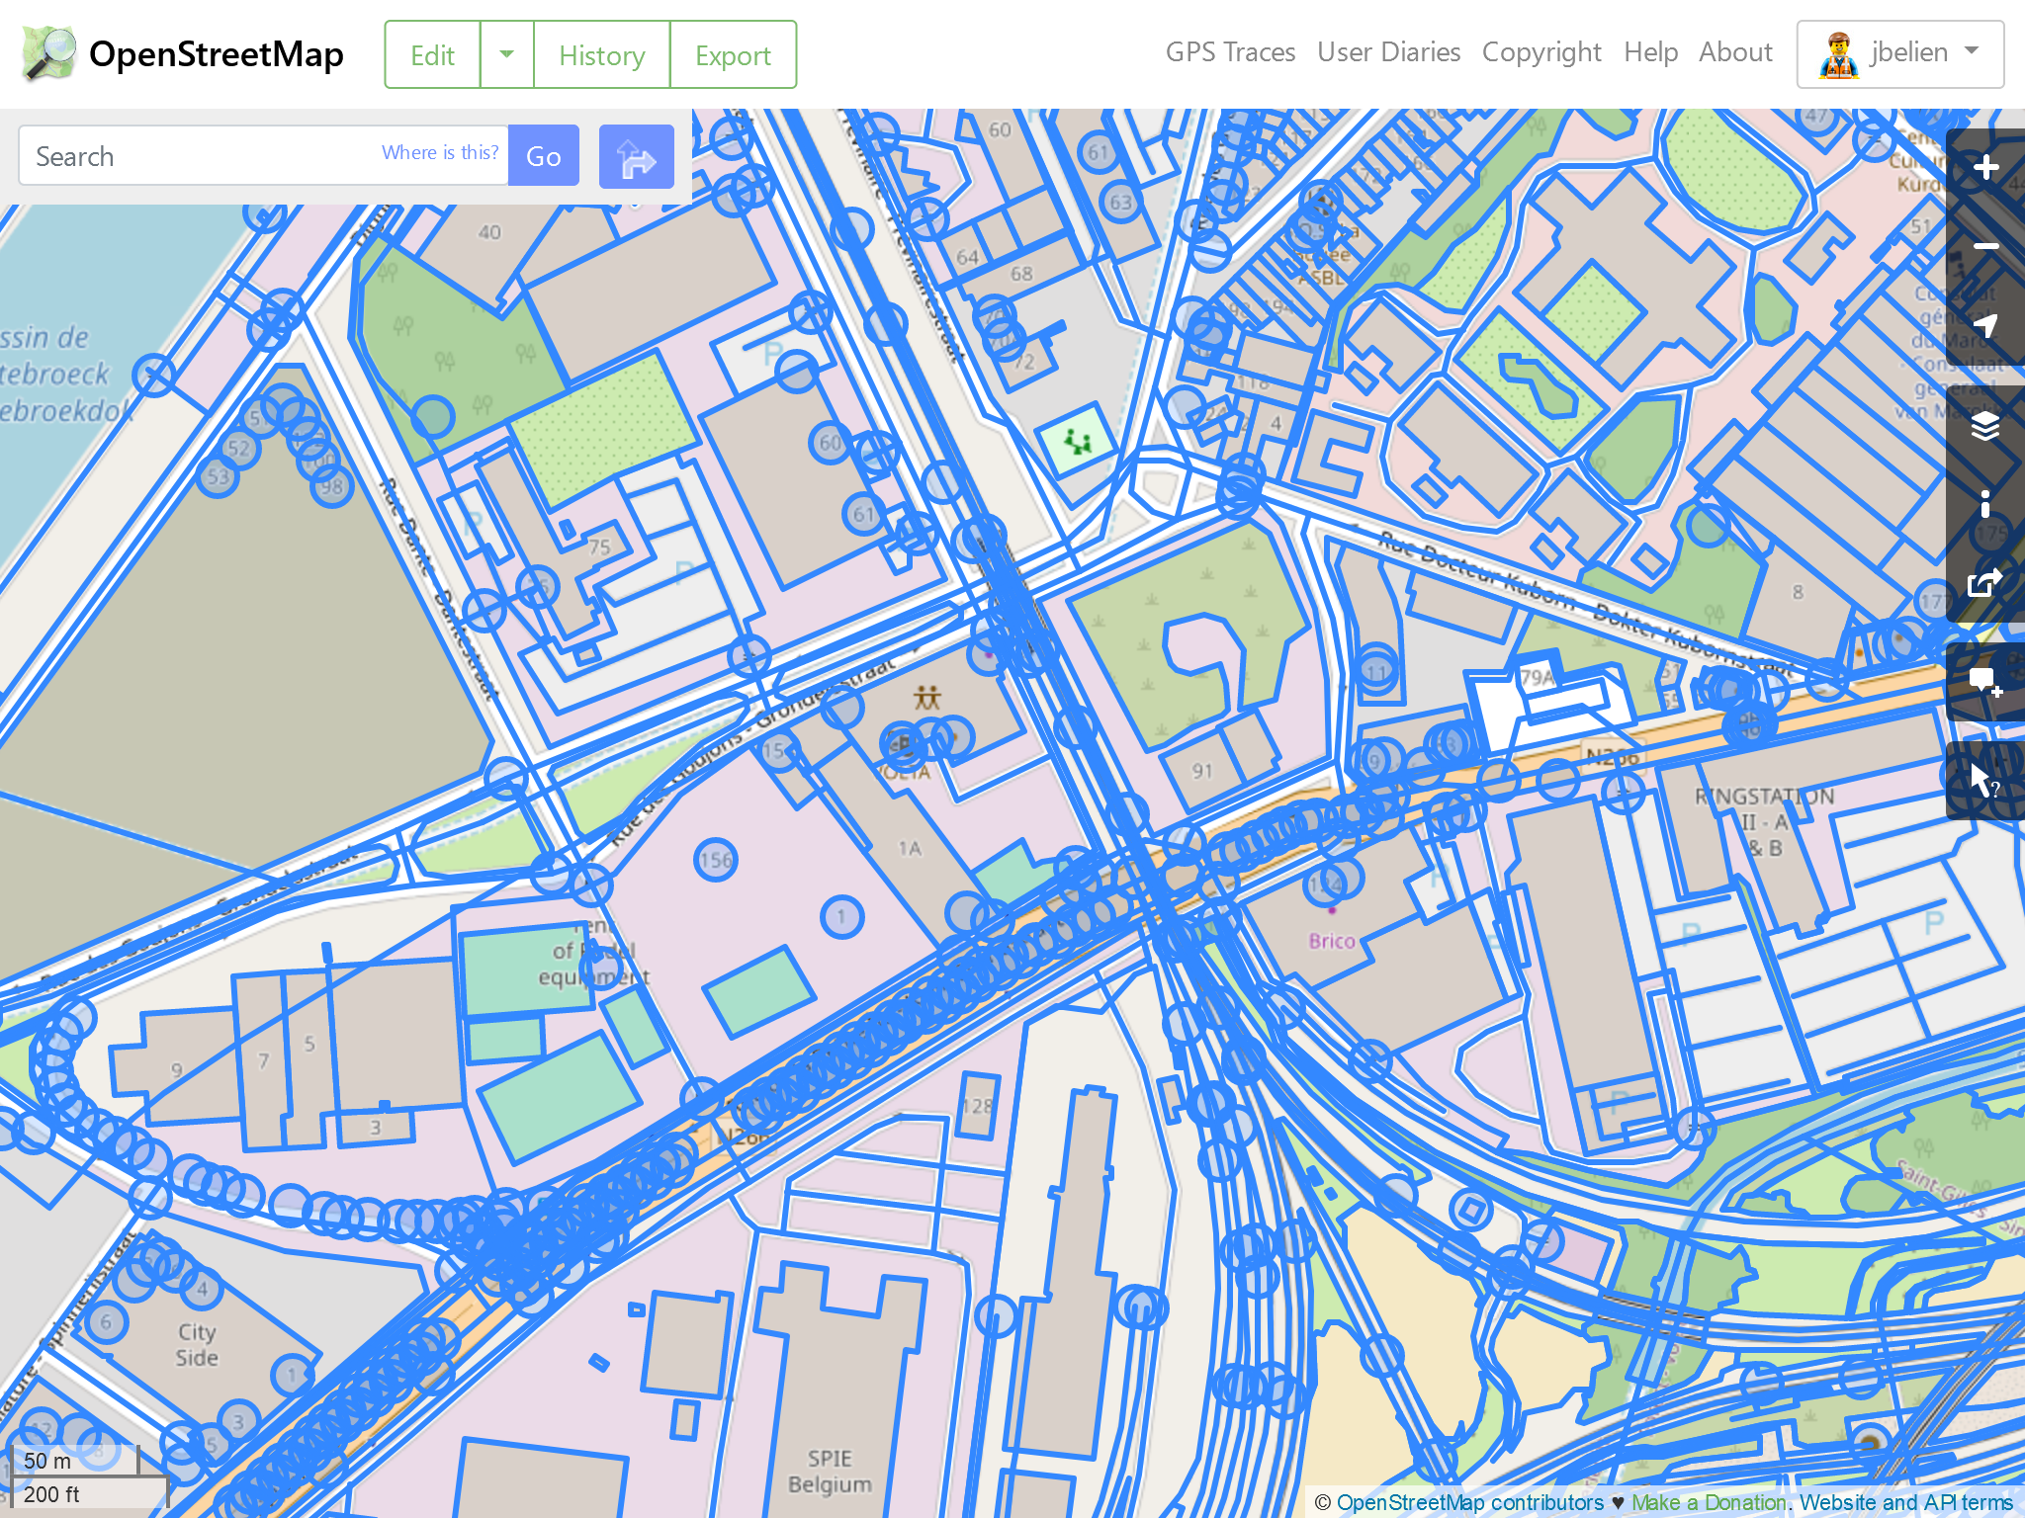
Task: Open the jbelien user menu
Action: [x=1899, y=53]
